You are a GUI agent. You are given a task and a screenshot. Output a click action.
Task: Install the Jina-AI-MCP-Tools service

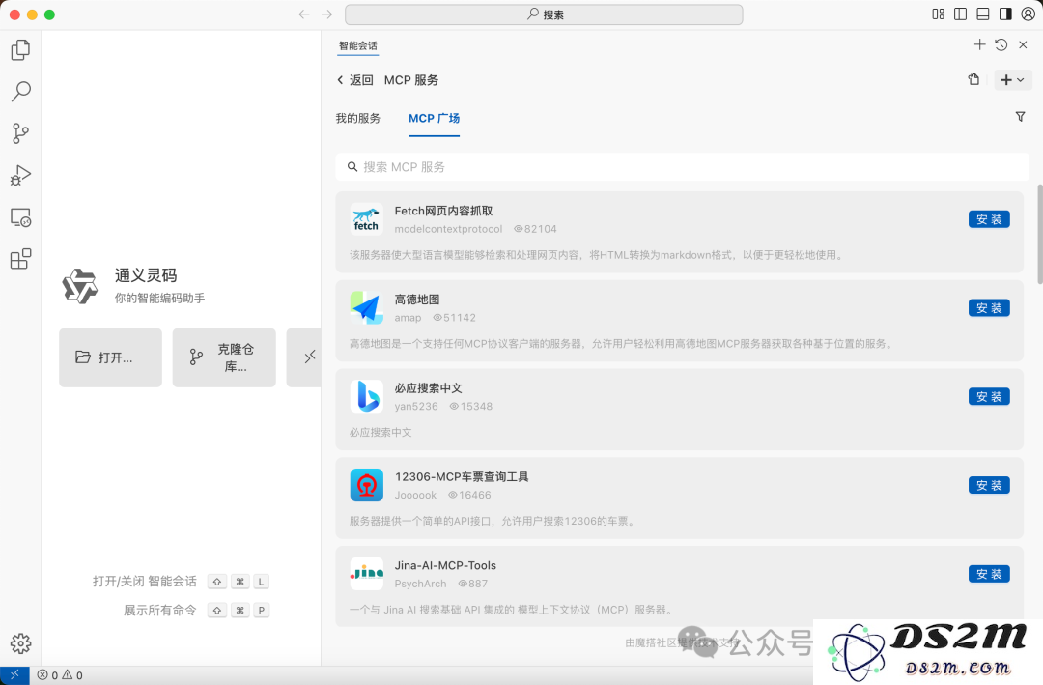989,573
